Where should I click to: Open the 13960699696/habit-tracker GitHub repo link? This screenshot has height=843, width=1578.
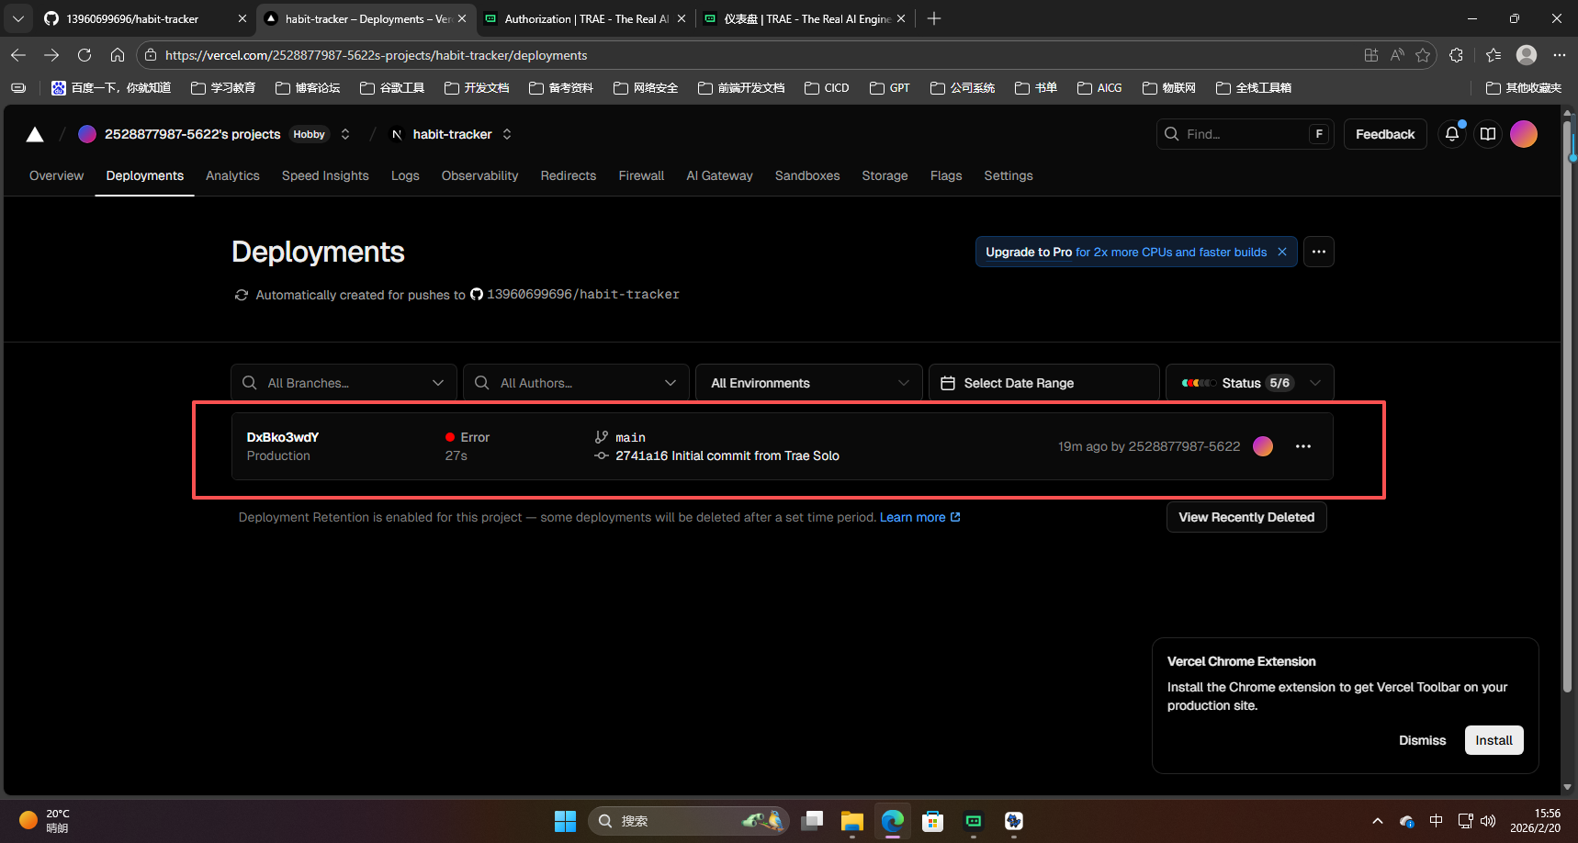(575, 294)
